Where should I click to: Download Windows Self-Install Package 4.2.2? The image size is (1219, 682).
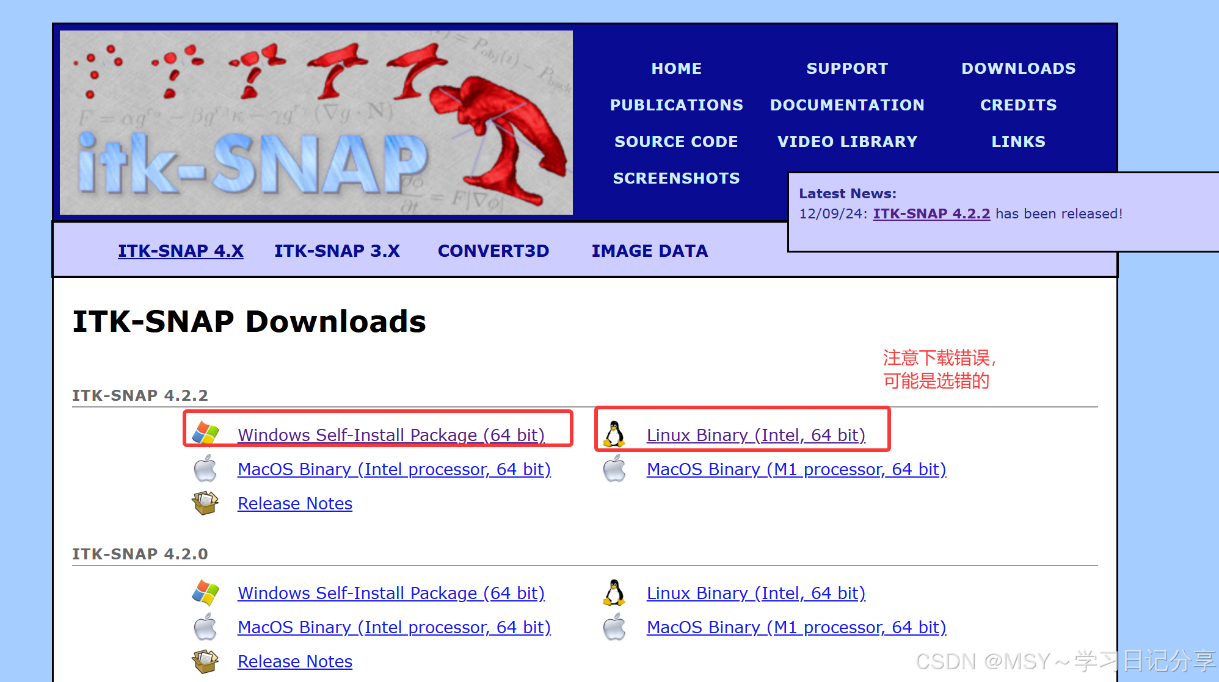point(391,435)
